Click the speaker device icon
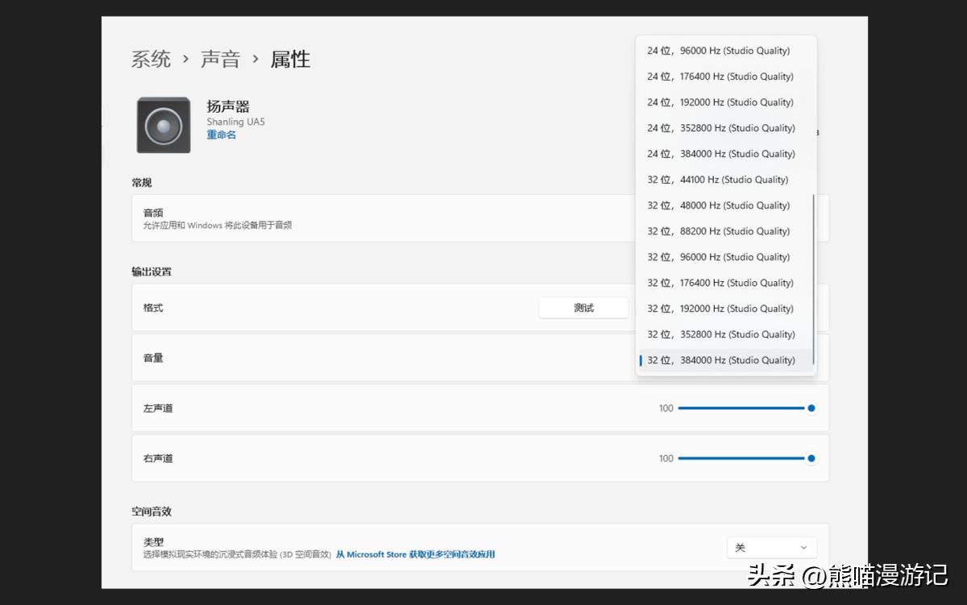The image size is (967, 605). point(164,125)
